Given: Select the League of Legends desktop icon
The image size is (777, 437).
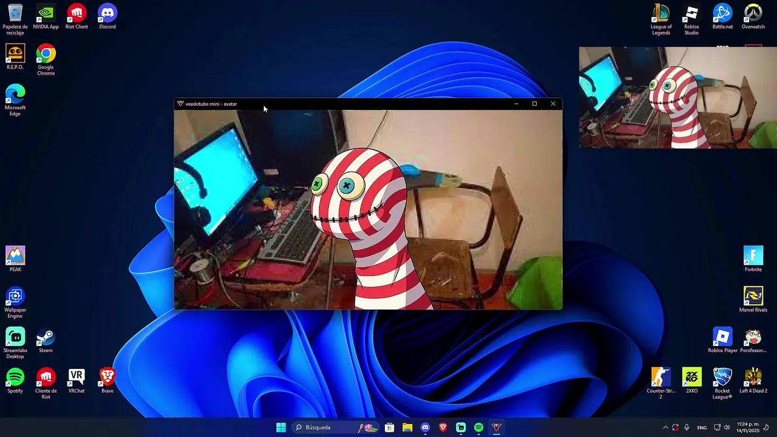Looking at the screenshot, I should [661, 19].
